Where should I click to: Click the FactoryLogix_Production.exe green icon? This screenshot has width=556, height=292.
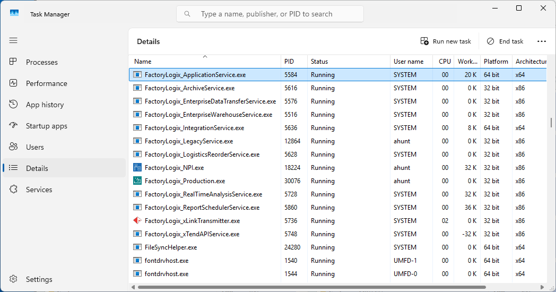click(x=137, y=181)
